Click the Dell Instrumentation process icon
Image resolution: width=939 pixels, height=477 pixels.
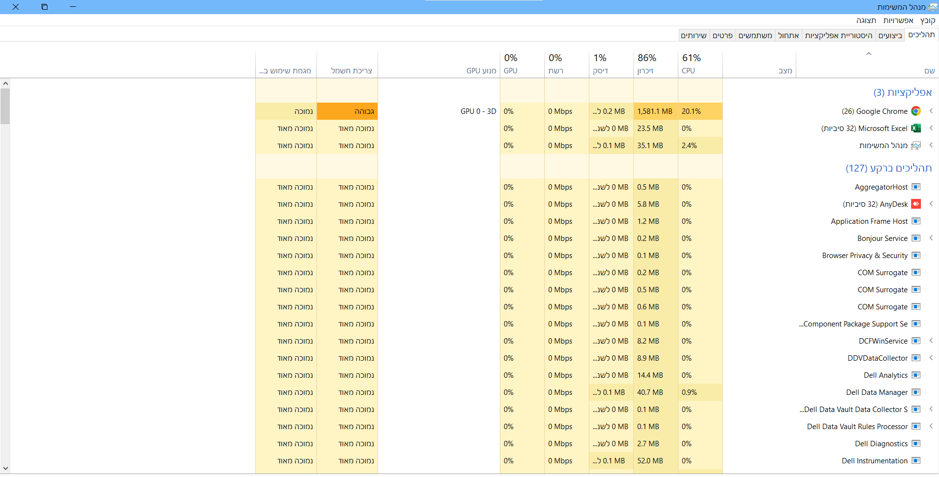916,461
